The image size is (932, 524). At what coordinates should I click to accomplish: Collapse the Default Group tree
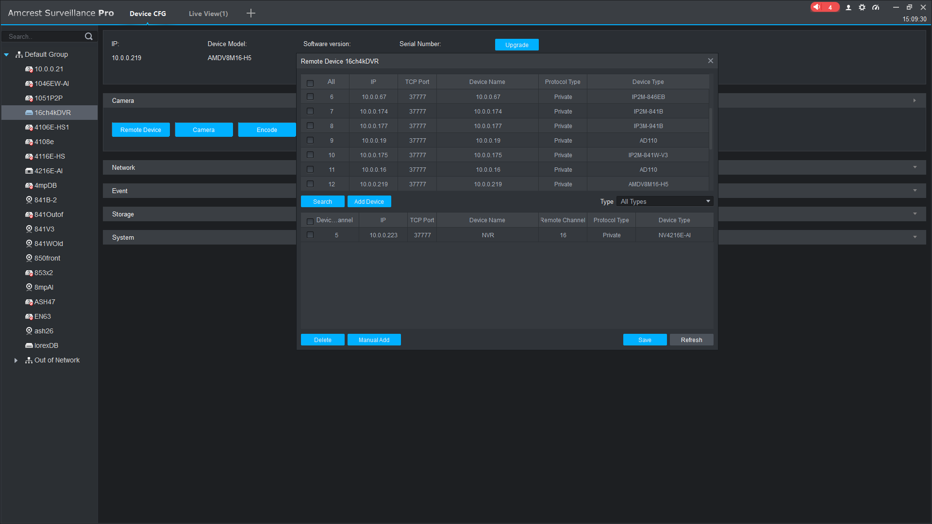pyautogui.click(x=6, y=55)
